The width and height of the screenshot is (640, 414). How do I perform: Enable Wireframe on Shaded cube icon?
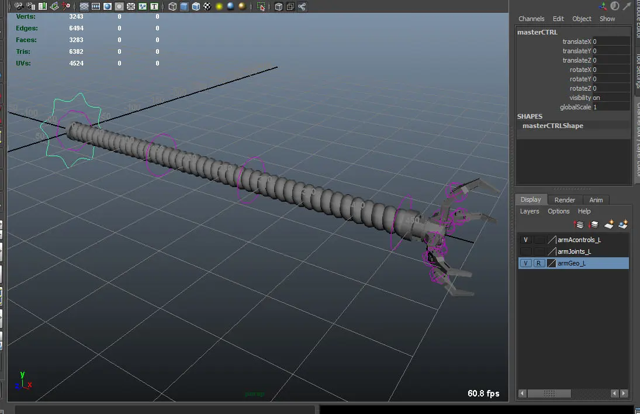click(196, 6)
